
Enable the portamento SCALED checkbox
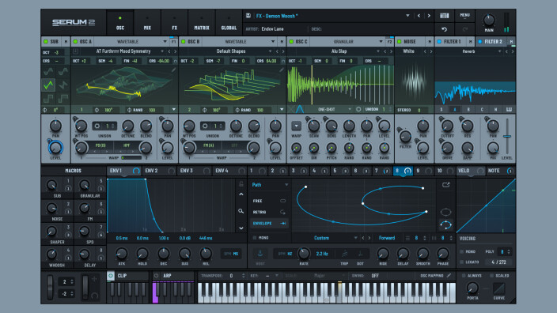click(x=491, y=275)
